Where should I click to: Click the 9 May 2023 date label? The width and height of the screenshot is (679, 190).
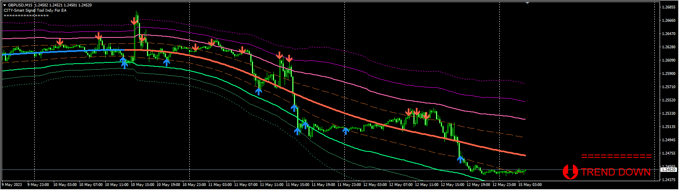coord(12,185)
